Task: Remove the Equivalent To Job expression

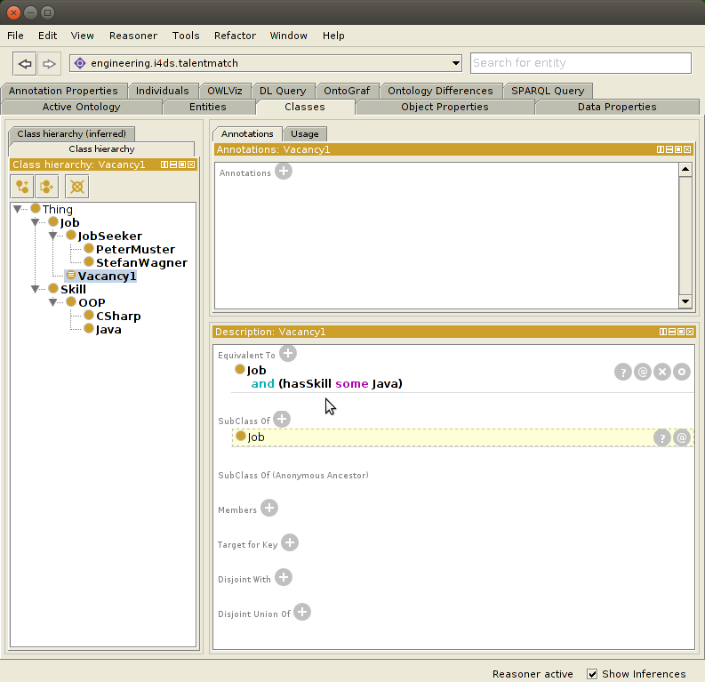Action: point(661,372)
